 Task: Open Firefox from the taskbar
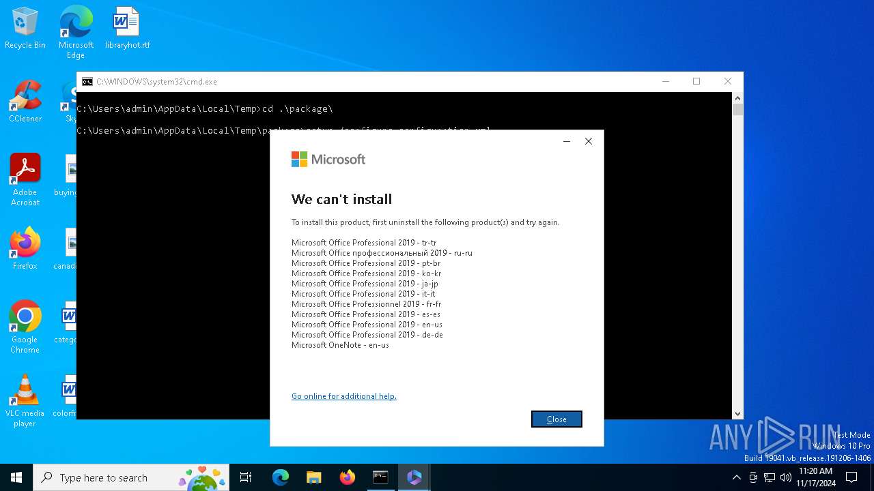[x=348, y=477]
